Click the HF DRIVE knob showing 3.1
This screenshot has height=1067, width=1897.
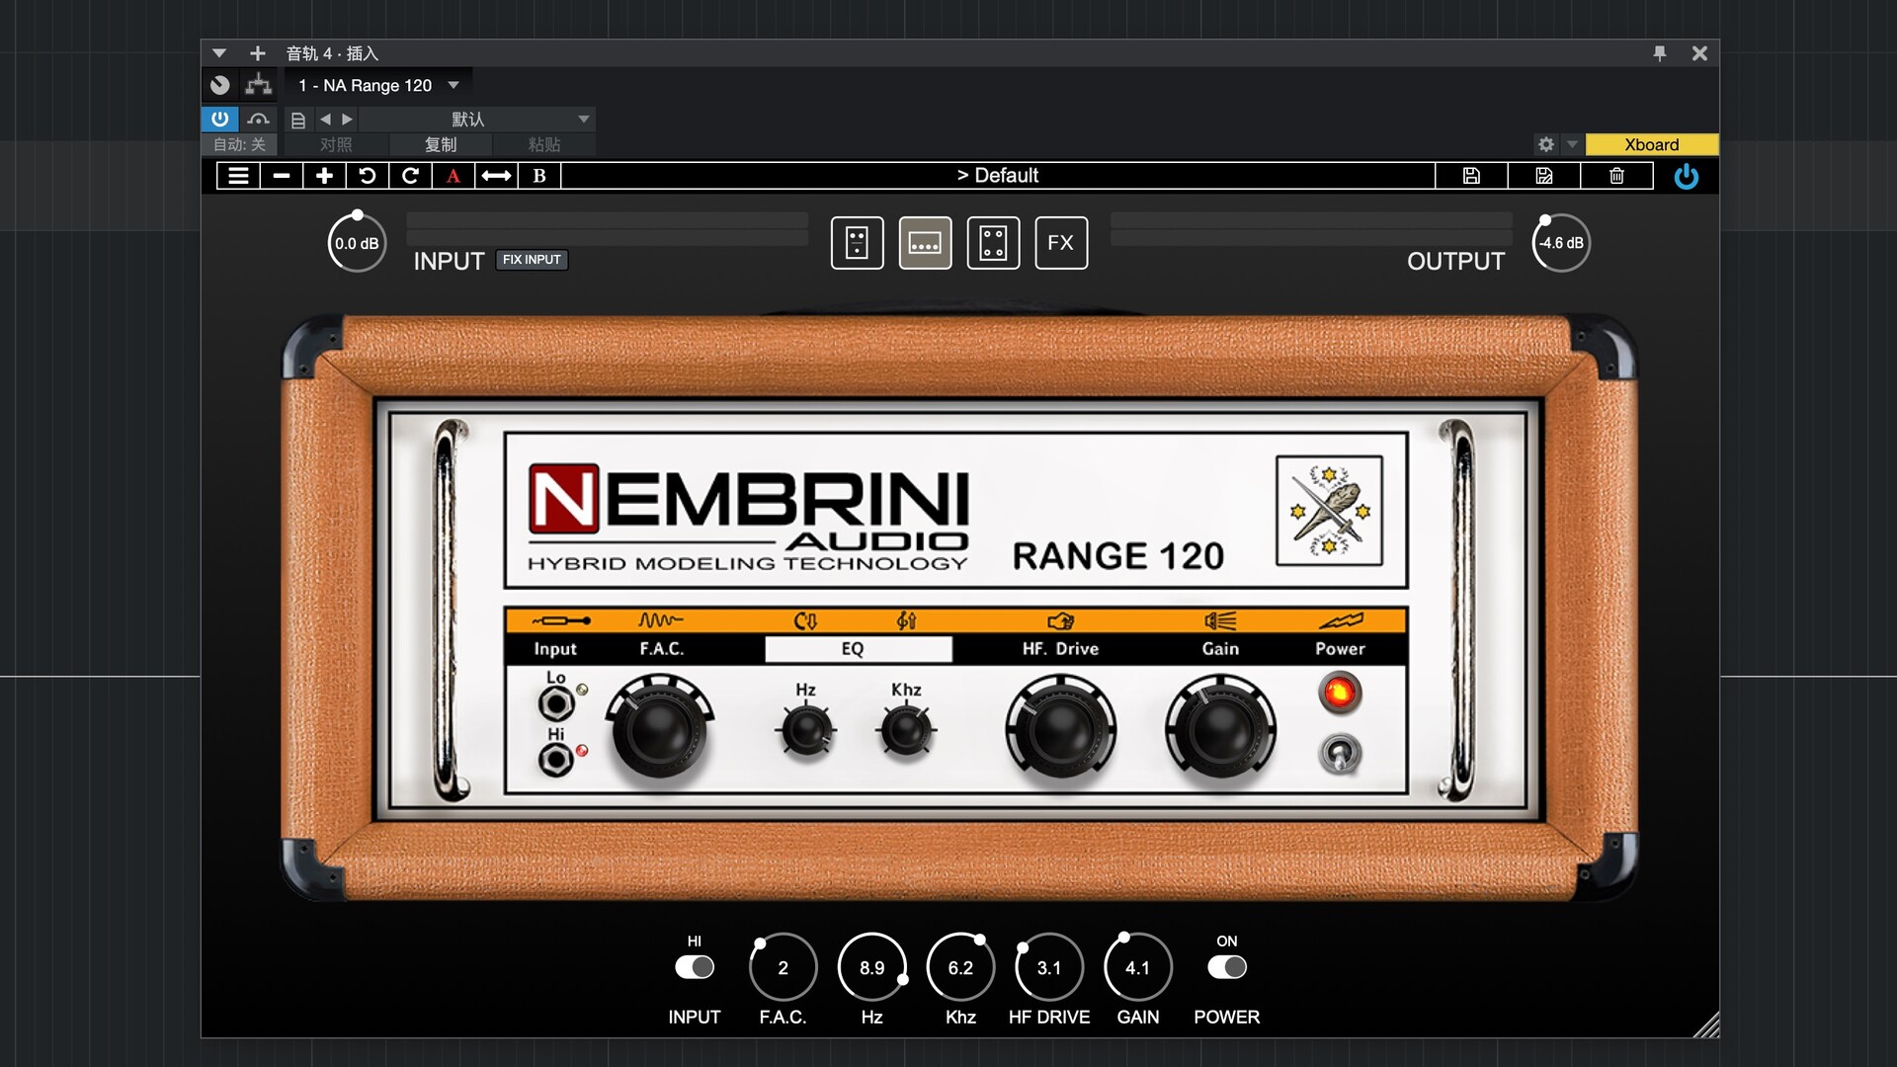coord(1049,968)
